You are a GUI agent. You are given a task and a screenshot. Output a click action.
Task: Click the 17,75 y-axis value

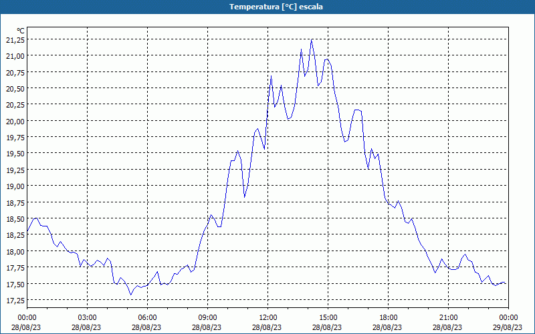[15, 268]
